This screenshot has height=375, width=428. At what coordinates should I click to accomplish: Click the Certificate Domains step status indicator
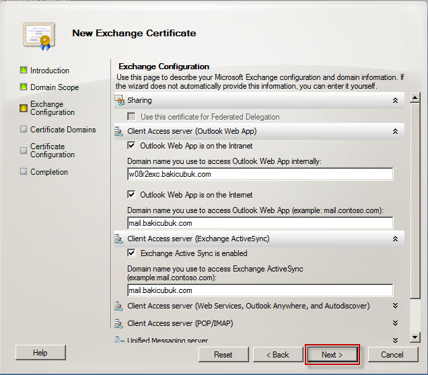(24, 129)
